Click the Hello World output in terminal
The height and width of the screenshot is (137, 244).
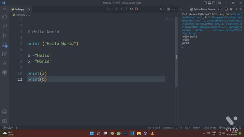[189, 37]
